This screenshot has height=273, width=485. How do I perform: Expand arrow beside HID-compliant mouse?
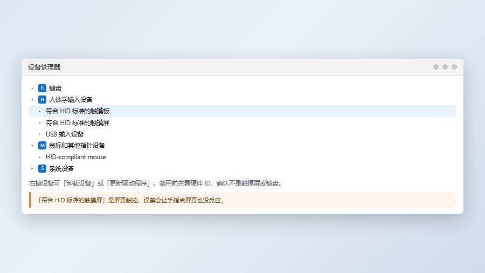(x=39, y=157)
